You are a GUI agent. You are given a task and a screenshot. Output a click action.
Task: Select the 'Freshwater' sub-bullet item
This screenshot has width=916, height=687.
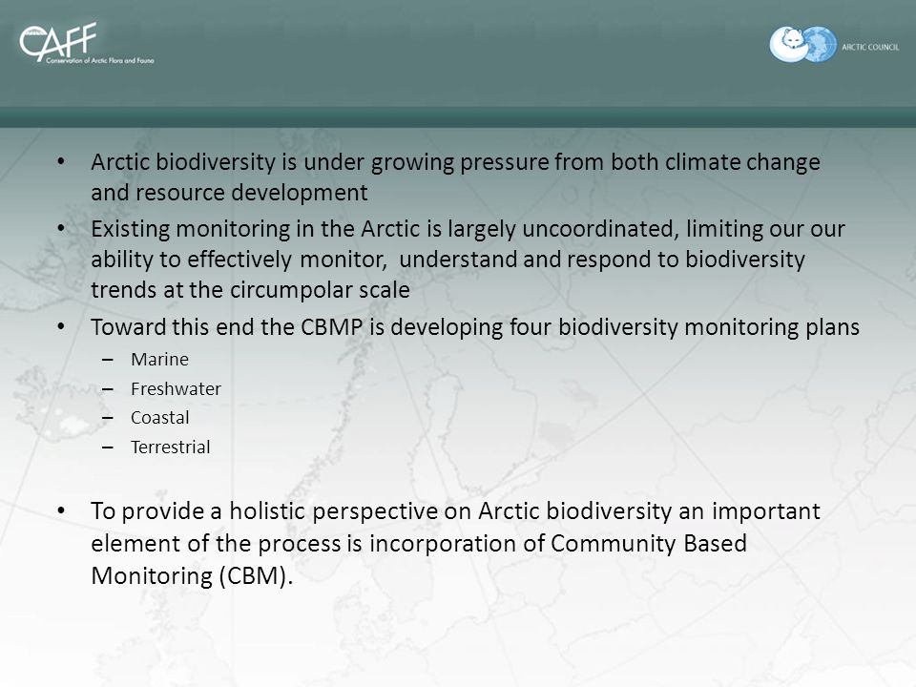176,388
